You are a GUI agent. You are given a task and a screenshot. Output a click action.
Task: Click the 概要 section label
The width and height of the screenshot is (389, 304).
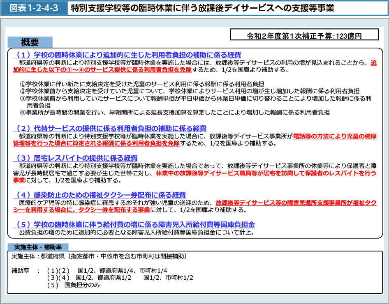[30, 42]
